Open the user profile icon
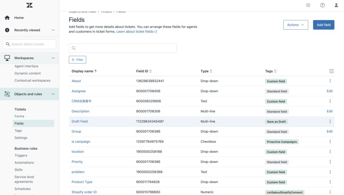This screenshot has width=344, height=195. [336, 5]
